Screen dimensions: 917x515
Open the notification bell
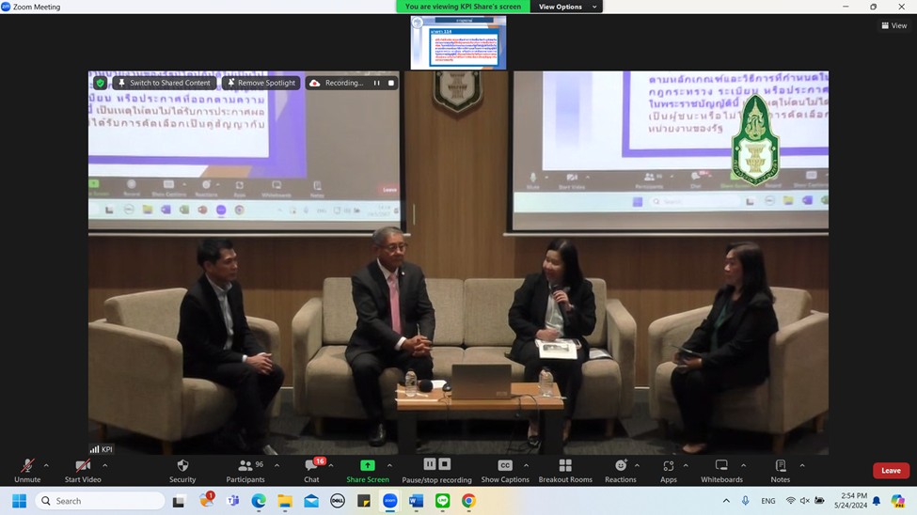(877, 501)
